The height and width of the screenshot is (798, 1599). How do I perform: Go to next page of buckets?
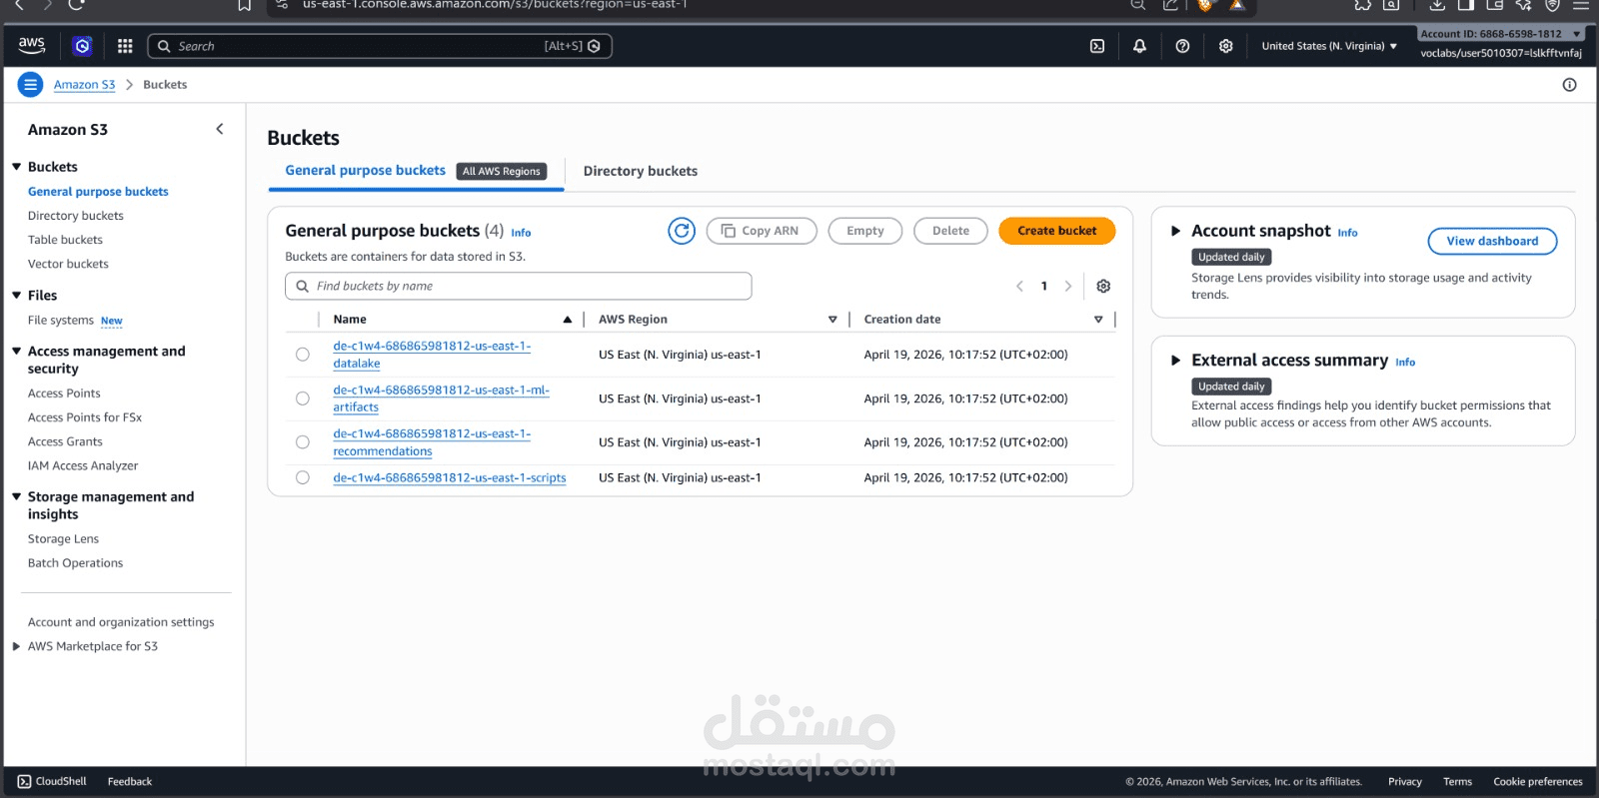pyautogui.click(x=1067, y=287)
